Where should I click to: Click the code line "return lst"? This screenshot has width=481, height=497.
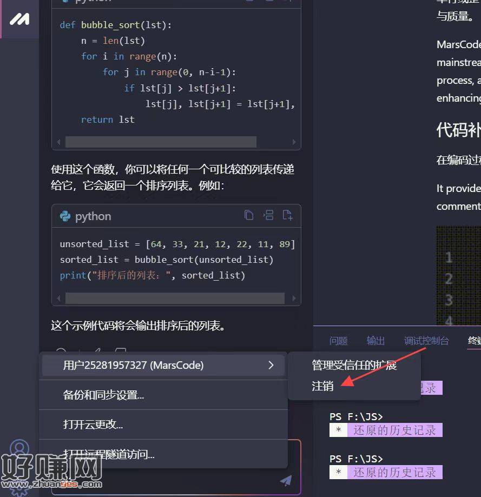click(108, 120)
